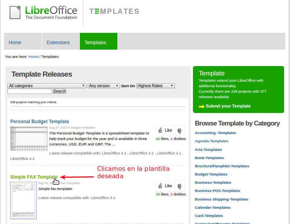Screen dimensions: 290x224
Task: Browse Agenda-Templates category
Action: click(211, 141)
